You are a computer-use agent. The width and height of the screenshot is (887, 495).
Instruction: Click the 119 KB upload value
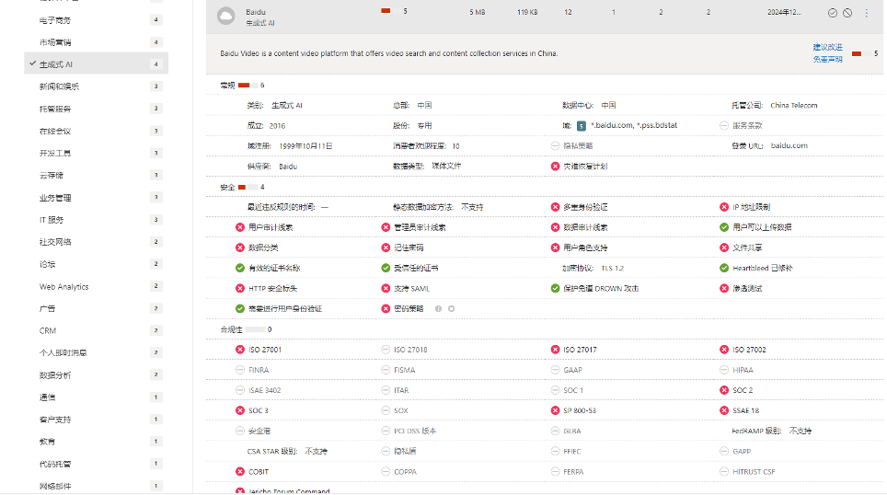527,12
